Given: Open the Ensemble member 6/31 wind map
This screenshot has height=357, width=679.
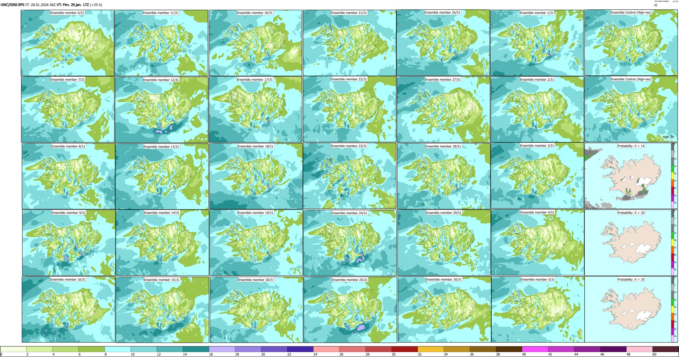Looking at the screenshot, I should coord(68,43).
